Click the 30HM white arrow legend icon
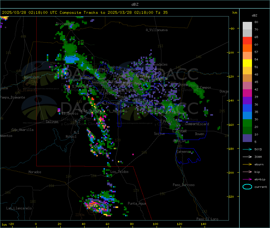 [x=247, y=157]
